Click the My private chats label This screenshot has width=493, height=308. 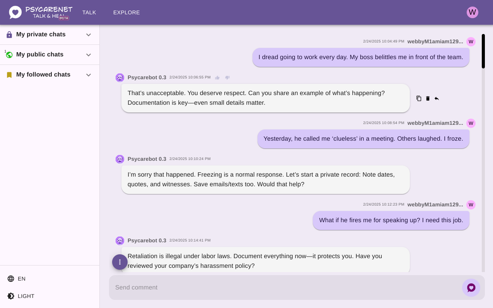tap(41, 34)
